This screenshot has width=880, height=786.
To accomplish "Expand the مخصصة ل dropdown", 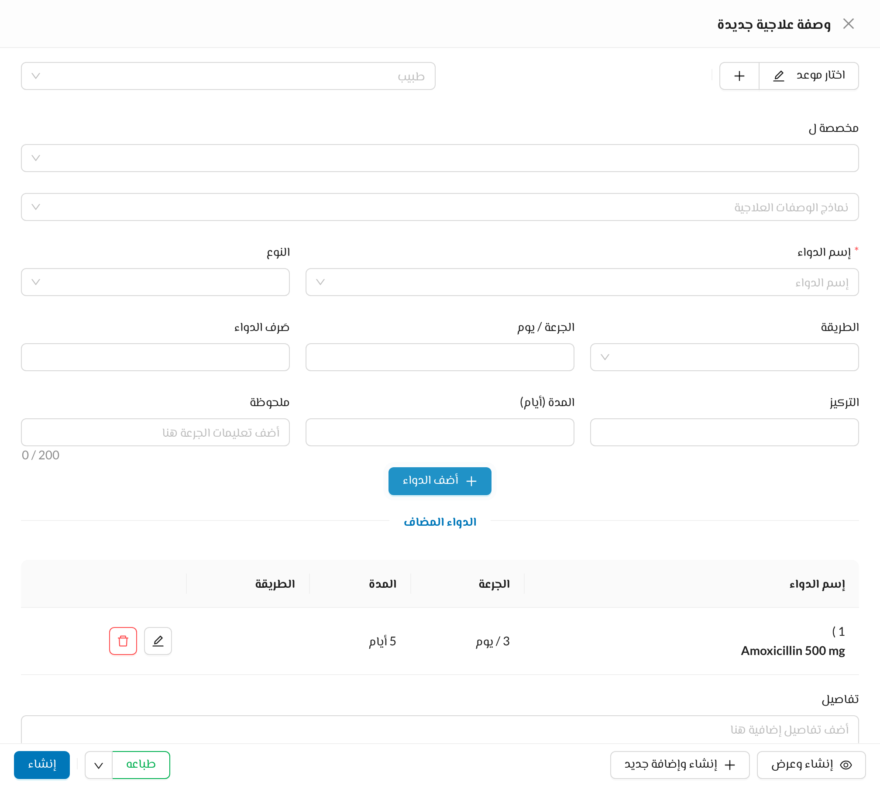I will tap(440, 158).
